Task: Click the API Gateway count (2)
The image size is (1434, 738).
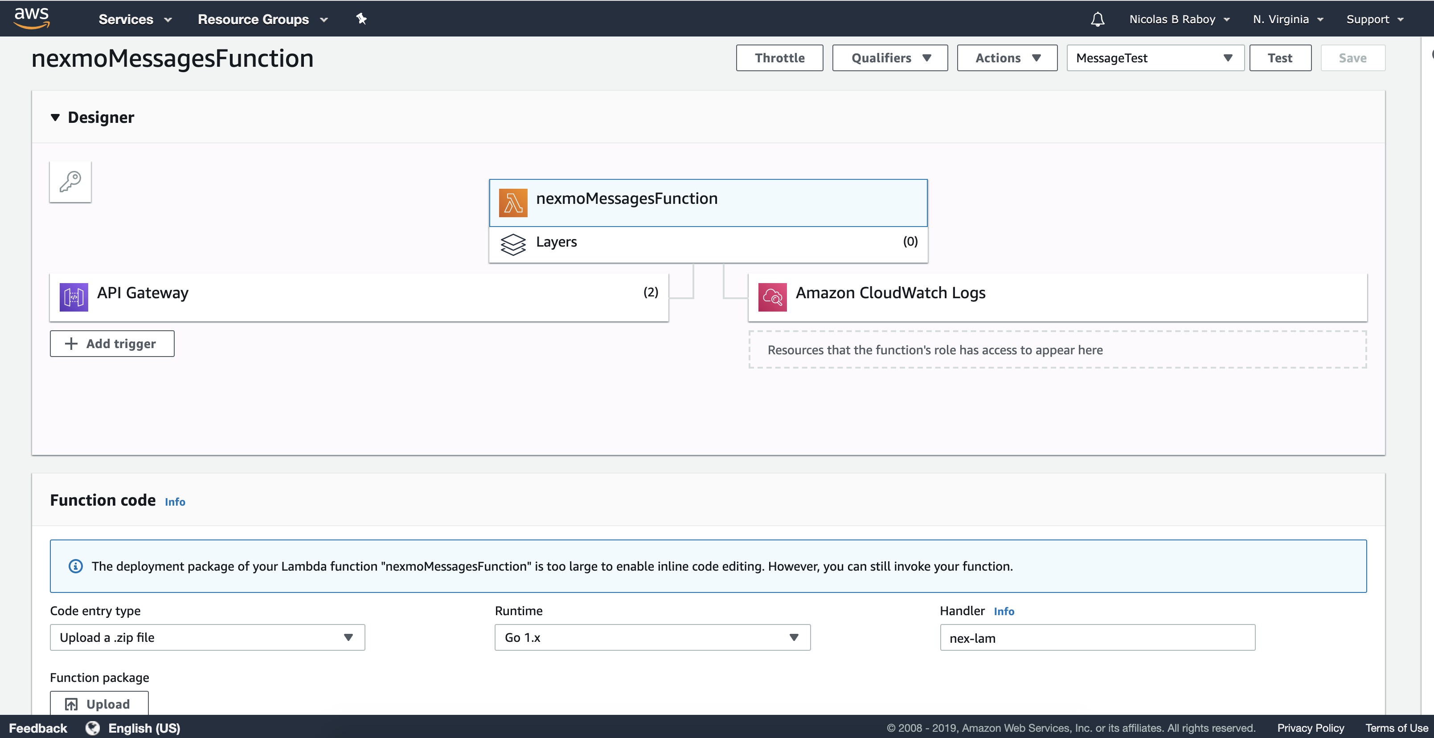Action: point(650,292)
